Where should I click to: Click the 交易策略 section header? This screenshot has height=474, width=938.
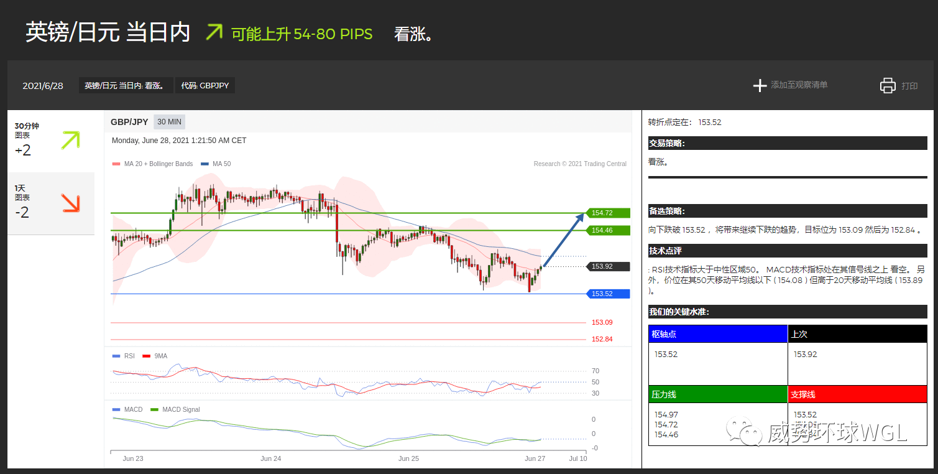[x=788, y=143]
